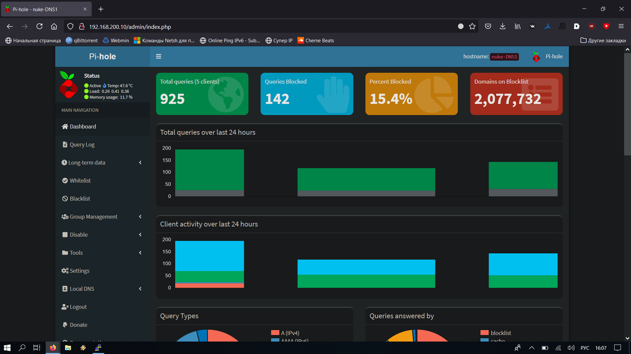Click the volume icon in system tray
631x354 pixels.
coord(571,347)
